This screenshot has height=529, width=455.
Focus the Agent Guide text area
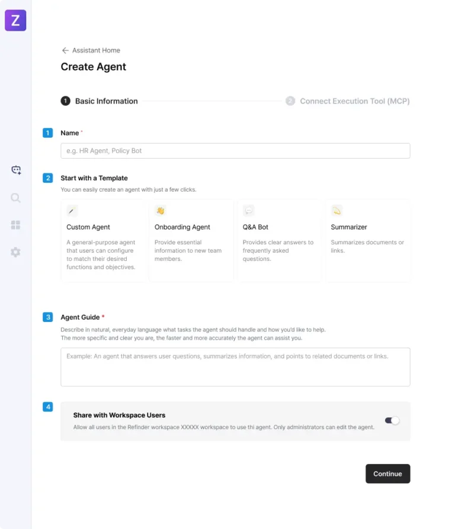click(235, 367)
